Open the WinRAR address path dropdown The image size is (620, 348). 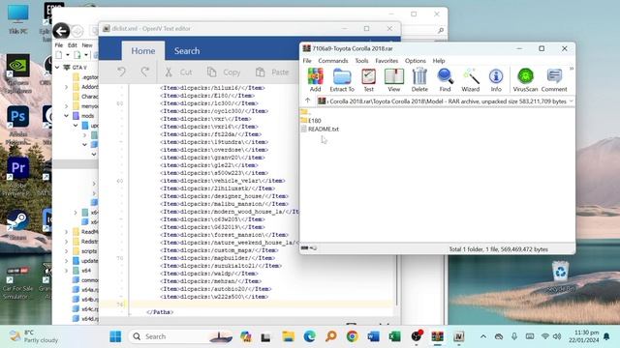[571, 101]
